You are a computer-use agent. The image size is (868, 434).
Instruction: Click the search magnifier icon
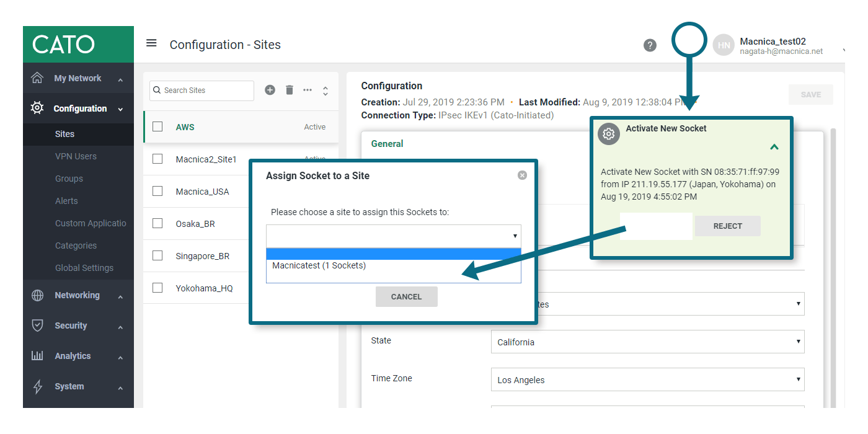157,90
